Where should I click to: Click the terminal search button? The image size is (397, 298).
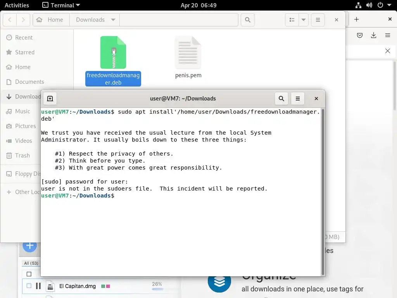[281, 99]
